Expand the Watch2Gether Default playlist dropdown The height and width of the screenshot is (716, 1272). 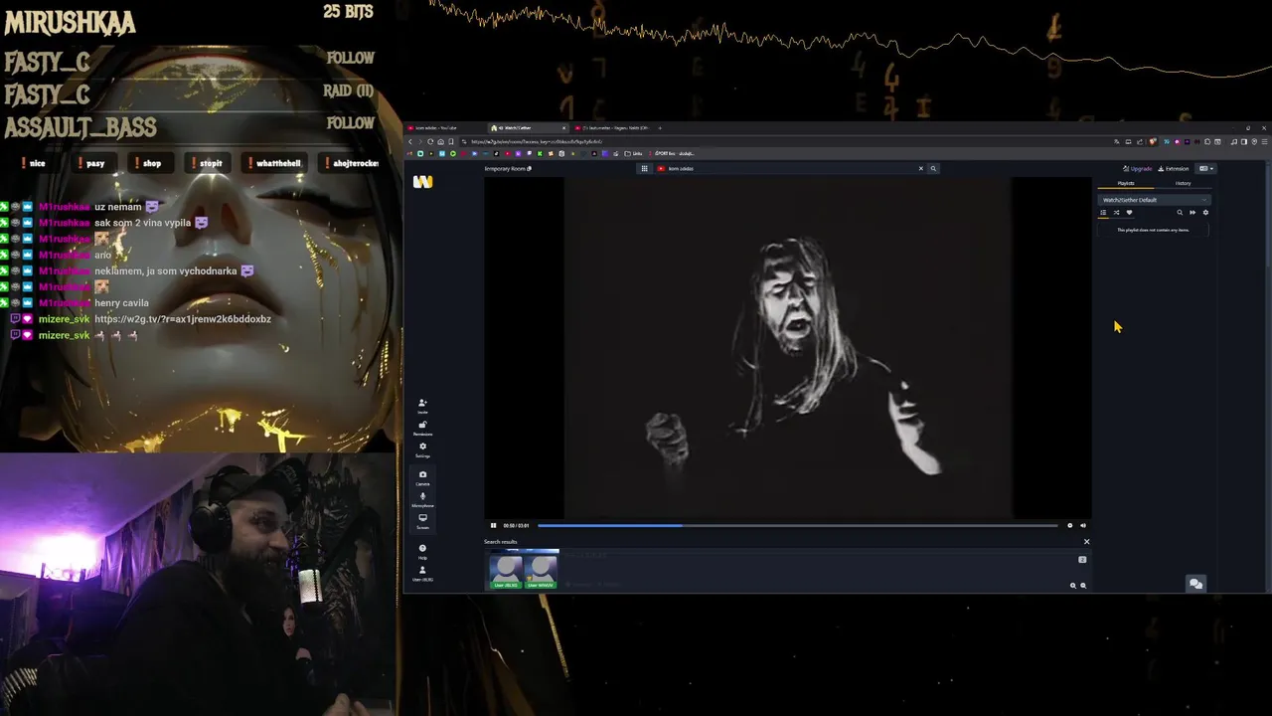click(x=1155, y=200)
